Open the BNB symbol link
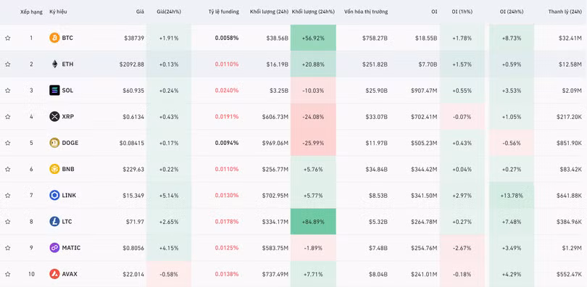The height and width of the screenshot is (287, 587). point(68,169)
